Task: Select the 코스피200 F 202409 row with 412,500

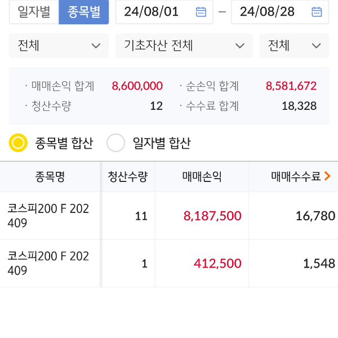Action: tap(169, 264)
